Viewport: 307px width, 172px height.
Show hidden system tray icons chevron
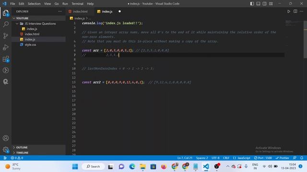(x=227, y=166)
